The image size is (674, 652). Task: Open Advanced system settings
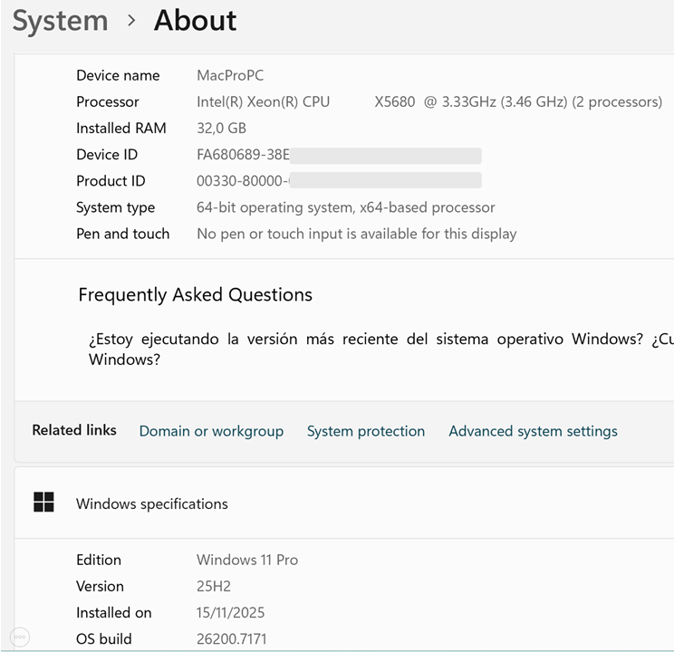pos(533,431)
